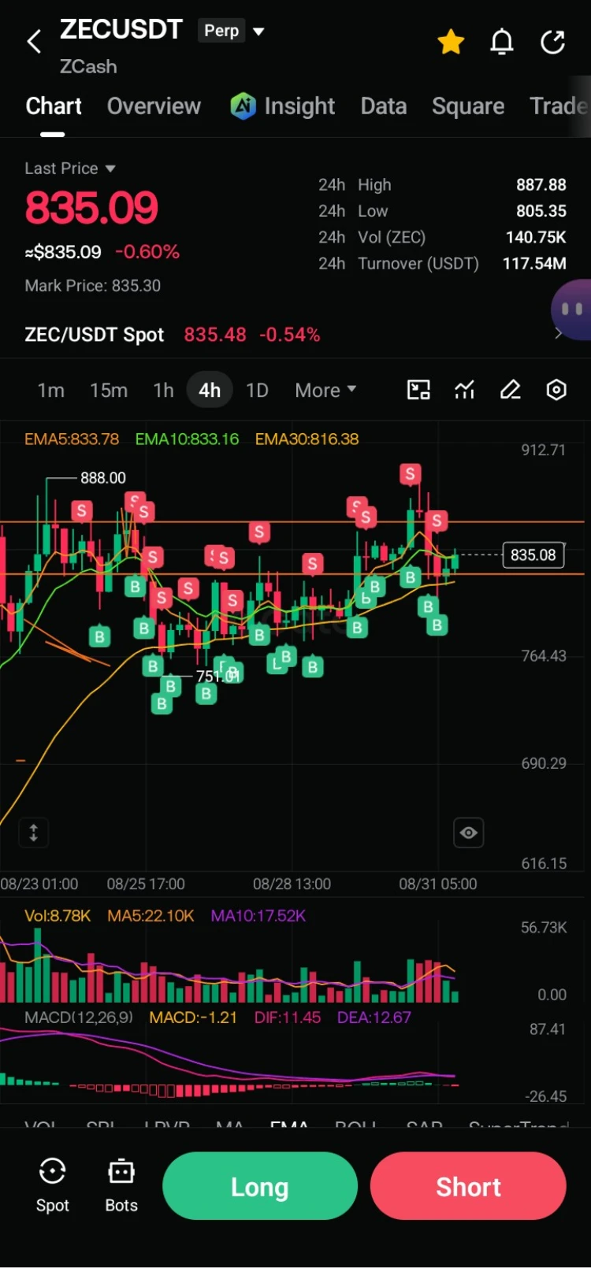Switch to the Overview tab
Screen dimensions: 591x1268
coord(154,106)
